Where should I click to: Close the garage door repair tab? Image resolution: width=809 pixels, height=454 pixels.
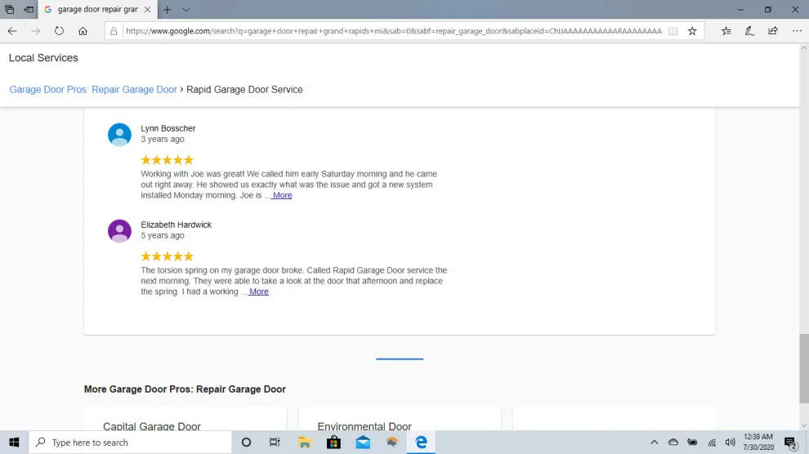coord(148,9)
